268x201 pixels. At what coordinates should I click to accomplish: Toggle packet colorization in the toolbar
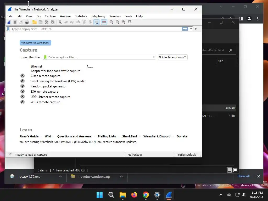[104, 22]
